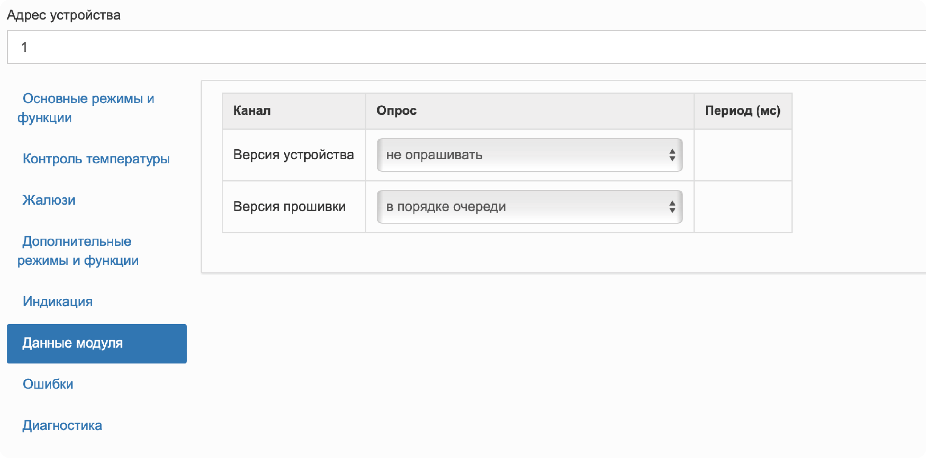926x458 pixels.
Task: Open the Индикация section
Action: pos(58,302)
